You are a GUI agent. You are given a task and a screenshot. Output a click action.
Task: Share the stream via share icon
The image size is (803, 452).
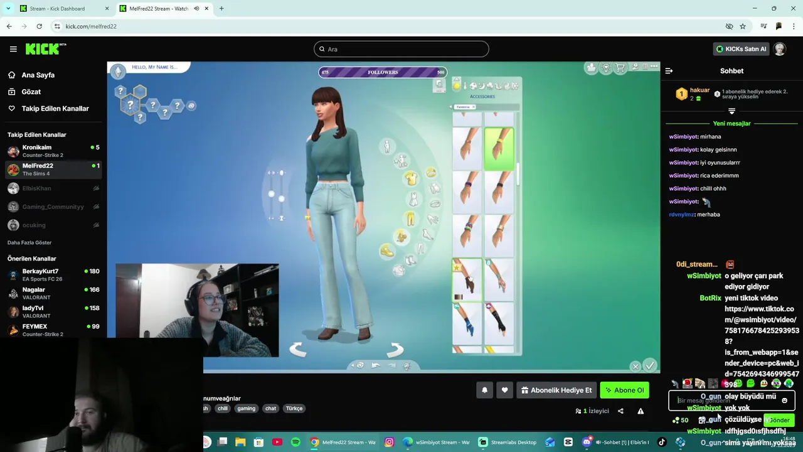coord(620,411)
